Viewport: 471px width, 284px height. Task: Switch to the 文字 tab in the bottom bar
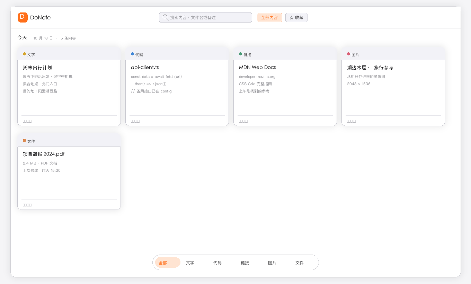click(190, 263)
